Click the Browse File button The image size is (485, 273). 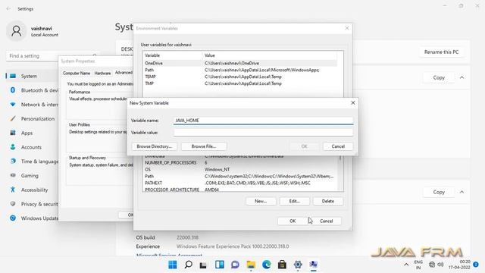(204, 146)
